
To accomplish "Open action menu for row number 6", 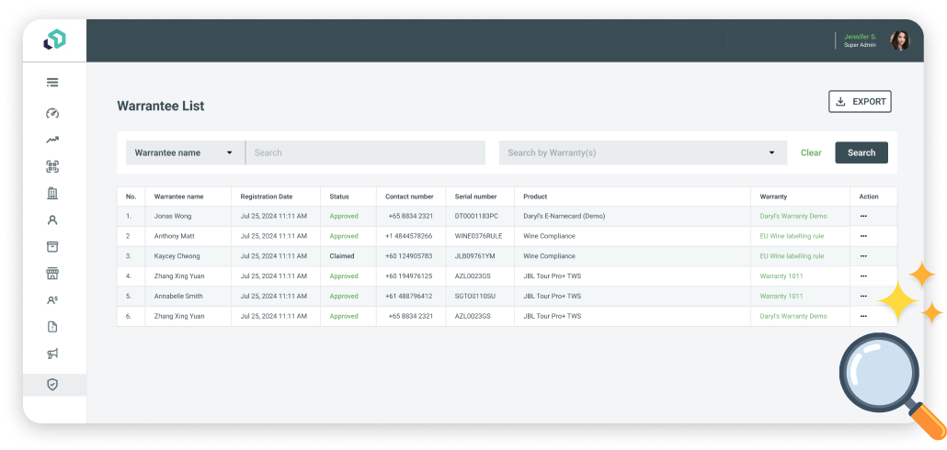I will click(863, 316).
